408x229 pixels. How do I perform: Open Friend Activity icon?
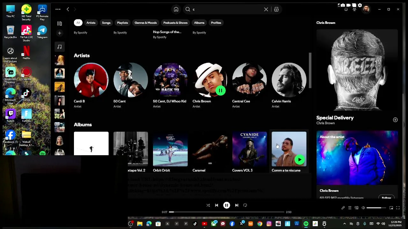click(354, 9)
